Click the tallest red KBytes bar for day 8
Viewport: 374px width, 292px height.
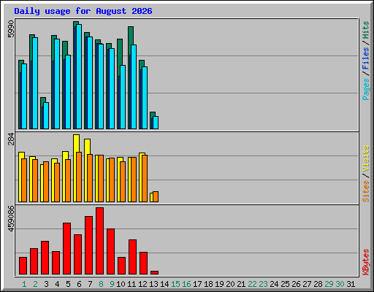pos(99,241)
